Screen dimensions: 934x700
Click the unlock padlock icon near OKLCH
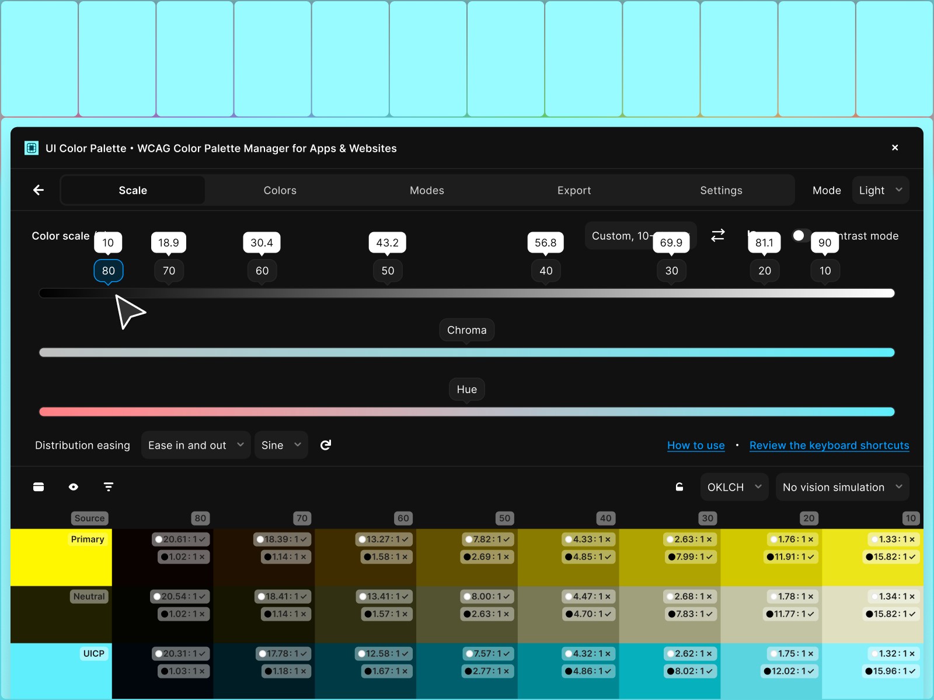coord(679,487)
